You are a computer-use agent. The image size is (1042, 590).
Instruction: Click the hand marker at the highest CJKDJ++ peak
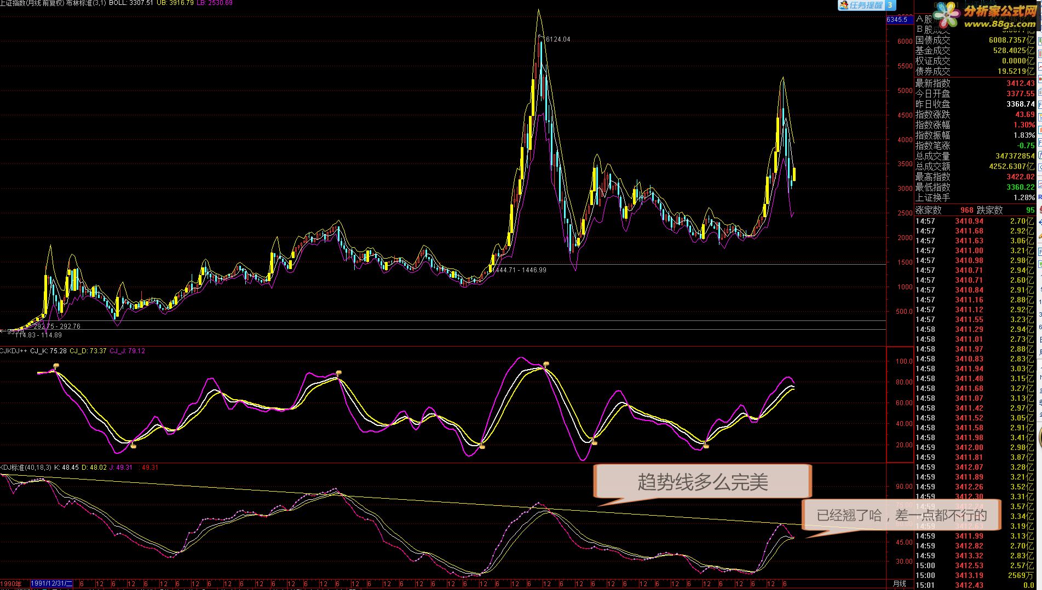pyautogui.click(x=546, y=365)
